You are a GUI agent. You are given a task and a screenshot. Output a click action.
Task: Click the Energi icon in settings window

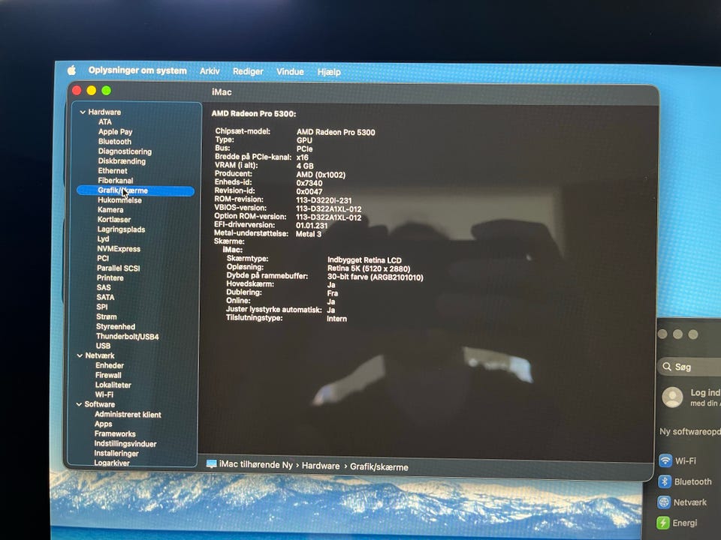(x=663, y=523)
